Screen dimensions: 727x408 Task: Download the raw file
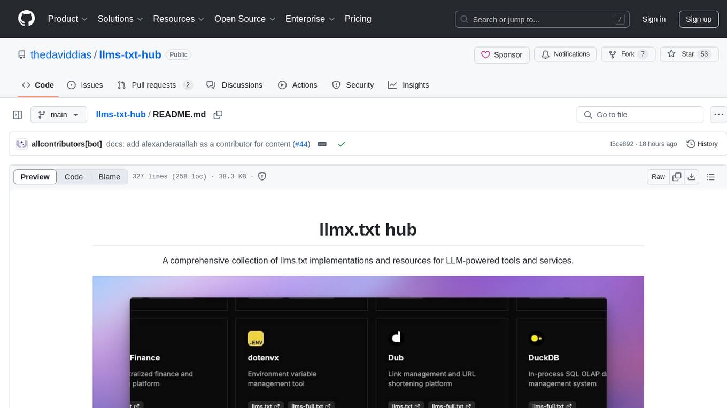tap(691, 177)
